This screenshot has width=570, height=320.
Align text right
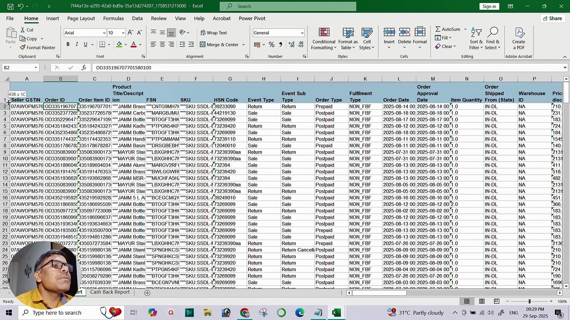pyautogui.click(x=171, y=44)
